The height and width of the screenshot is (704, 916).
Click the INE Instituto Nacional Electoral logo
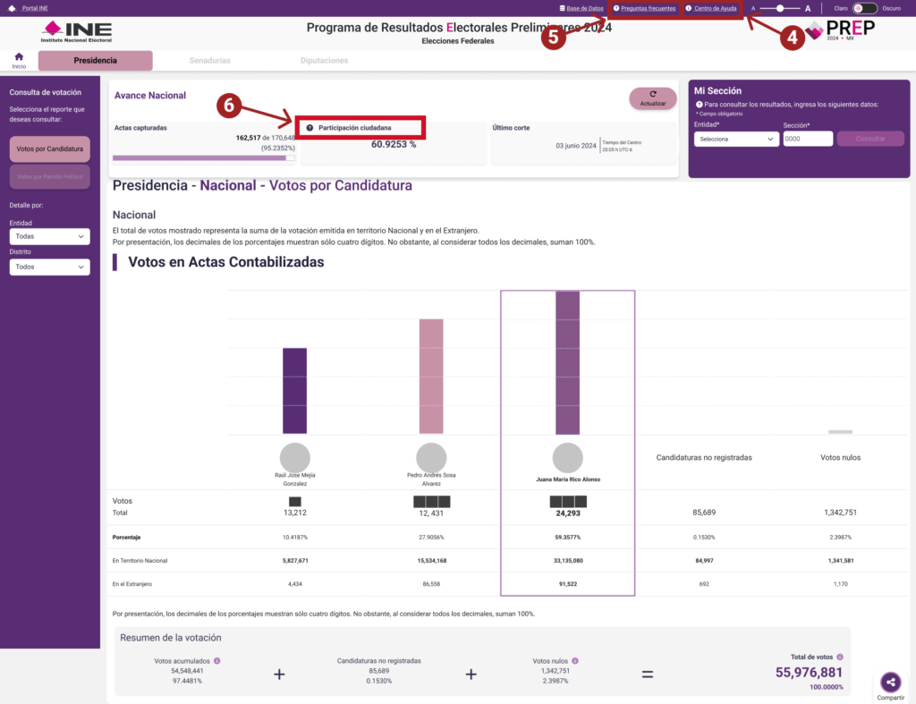pyautogui.click(x=76, y=32)
